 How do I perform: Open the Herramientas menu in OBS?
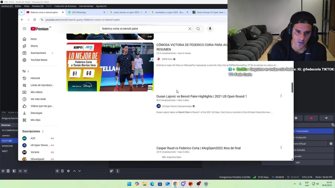pyautogui.click(x=86, y=6)
